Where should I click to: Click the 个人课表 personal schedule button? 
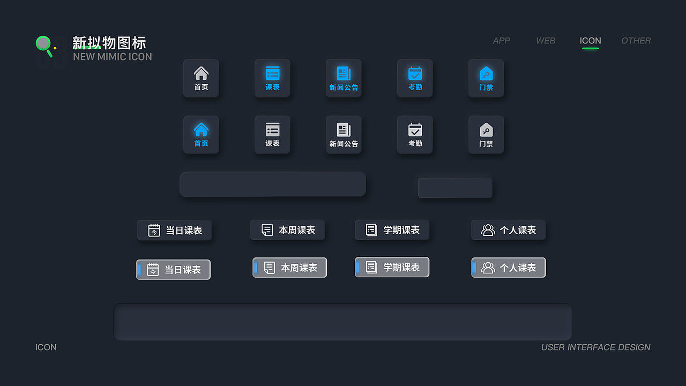[508, 229]
